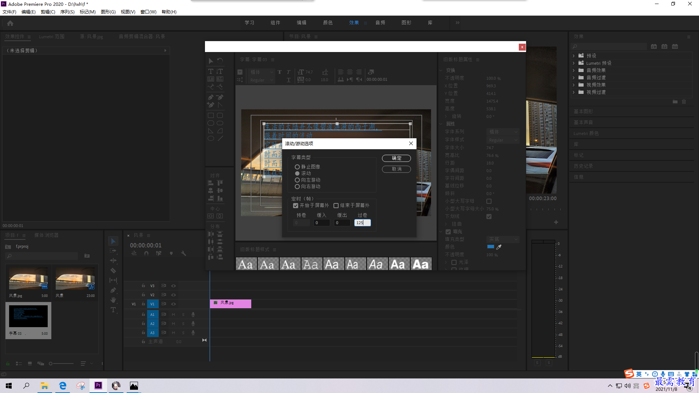Select the Wedge tool in title designer
This screenshot has height=393, width=699.
pyautogui.click(x=211, y=131)
